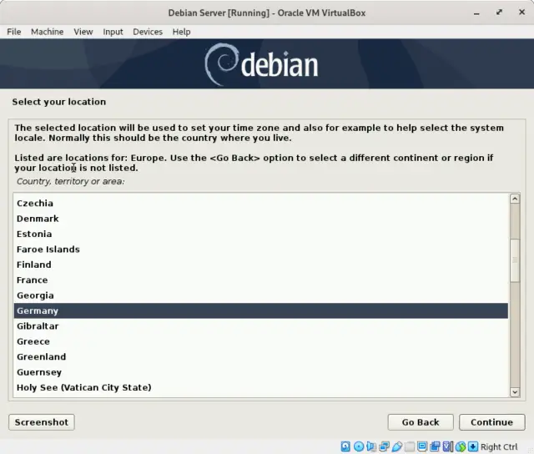
Task: Open the audio status icon
Action: (371, 446)
